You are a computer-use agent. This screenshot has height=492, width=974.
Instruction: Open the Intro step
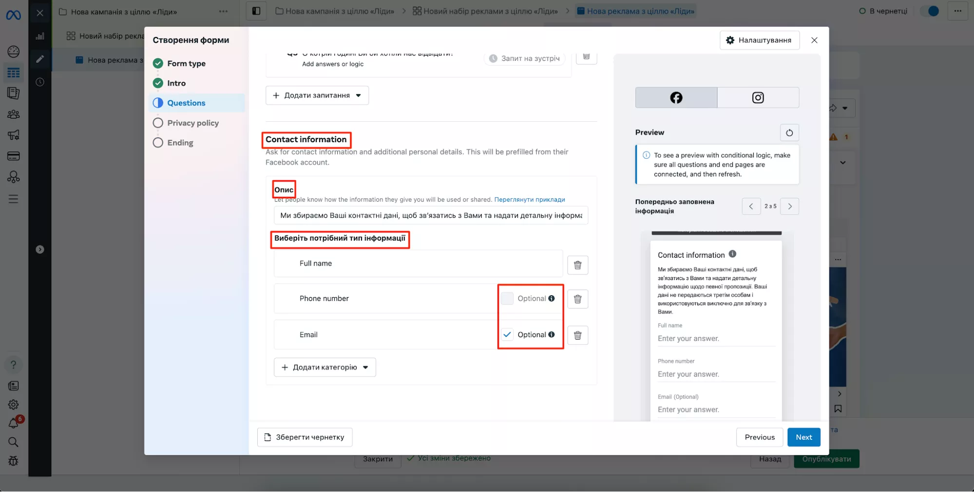click(x=176, y=83)
